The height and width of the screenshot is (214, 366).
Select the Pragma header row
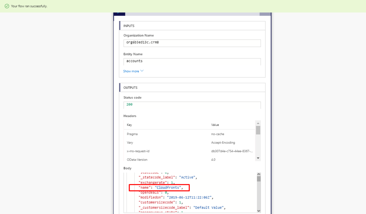click(x=189, y=134)
